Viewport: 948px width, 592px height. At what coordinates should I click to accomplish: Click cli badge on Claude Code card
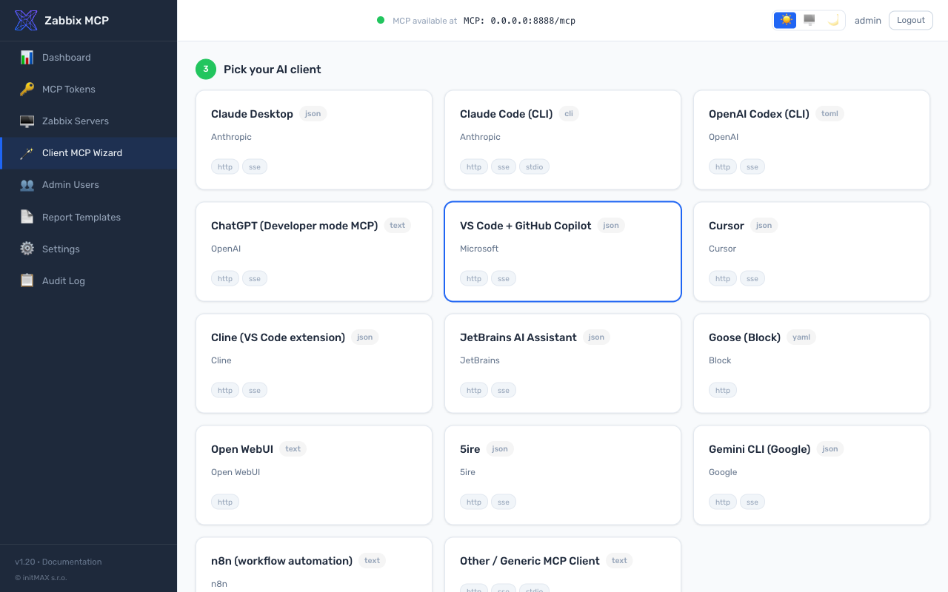pos(569,114)
